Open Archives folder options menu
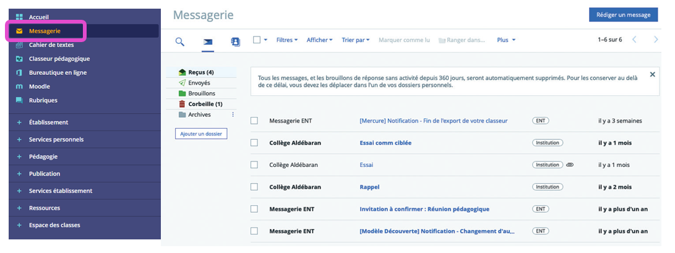 [233, 114]
